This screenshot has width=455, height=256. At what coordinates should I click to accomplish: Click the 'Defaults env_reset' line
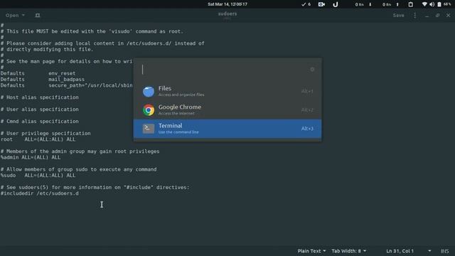coord(38,73)
